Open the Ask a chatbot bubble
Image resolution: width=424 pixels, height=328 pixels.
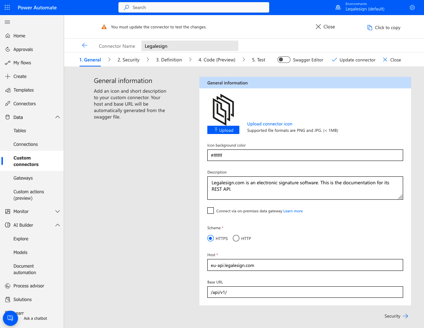click(10, 318)
